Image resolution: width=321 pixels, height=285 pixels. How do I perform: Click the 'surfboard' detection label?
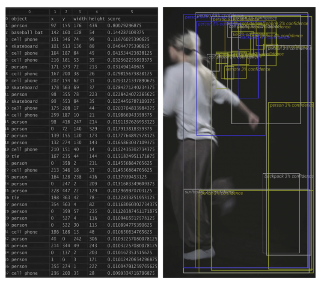click(x=193, y=192)
